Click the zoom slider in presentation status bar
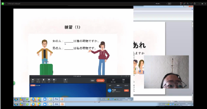Screen dimensions: 207x109 click(x=184, y=101)
